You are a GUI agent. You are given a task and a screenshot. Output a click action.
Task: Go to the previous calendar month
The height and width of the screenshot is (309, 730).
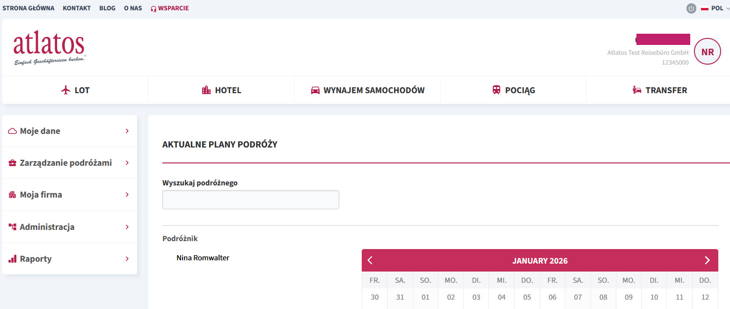[370, 260]
